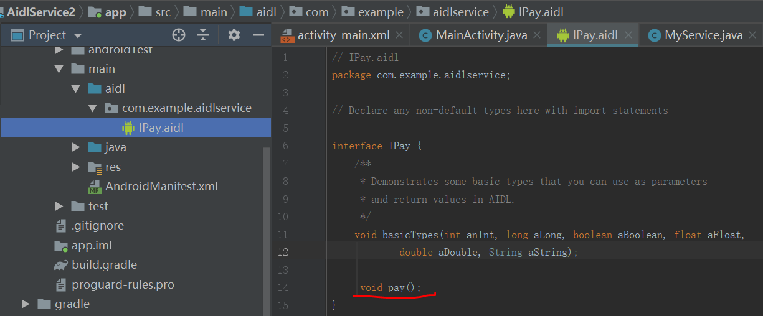The image size is (763, 316).
Task: Expand the test folder
Action: click(x=59, y=206)
